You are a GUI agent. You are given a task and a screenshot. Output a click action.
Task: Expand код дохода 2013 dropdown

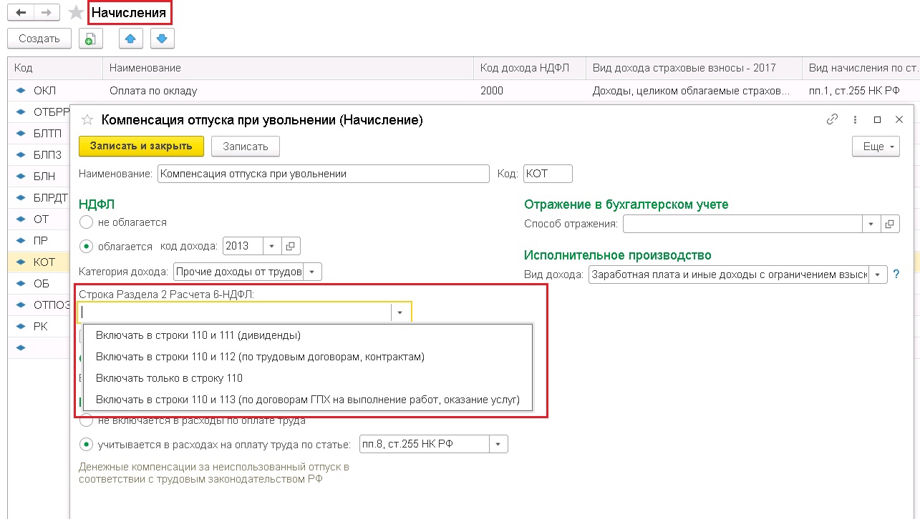(272, 246)
